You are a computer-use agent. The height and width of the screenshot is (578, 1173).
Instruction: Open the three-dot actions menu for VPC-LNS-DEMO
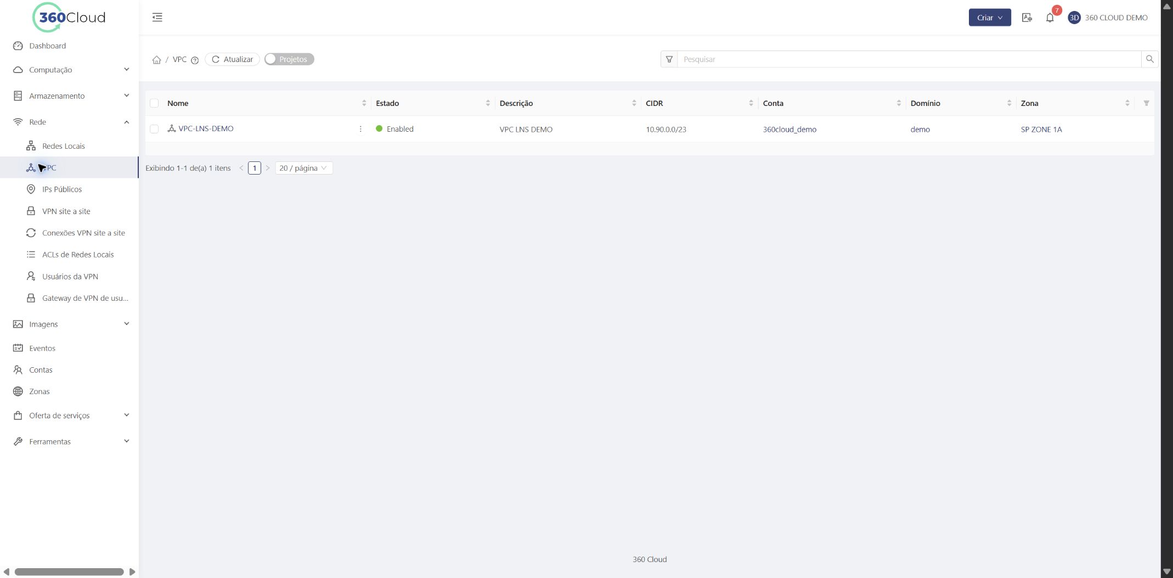coord(360,129)
